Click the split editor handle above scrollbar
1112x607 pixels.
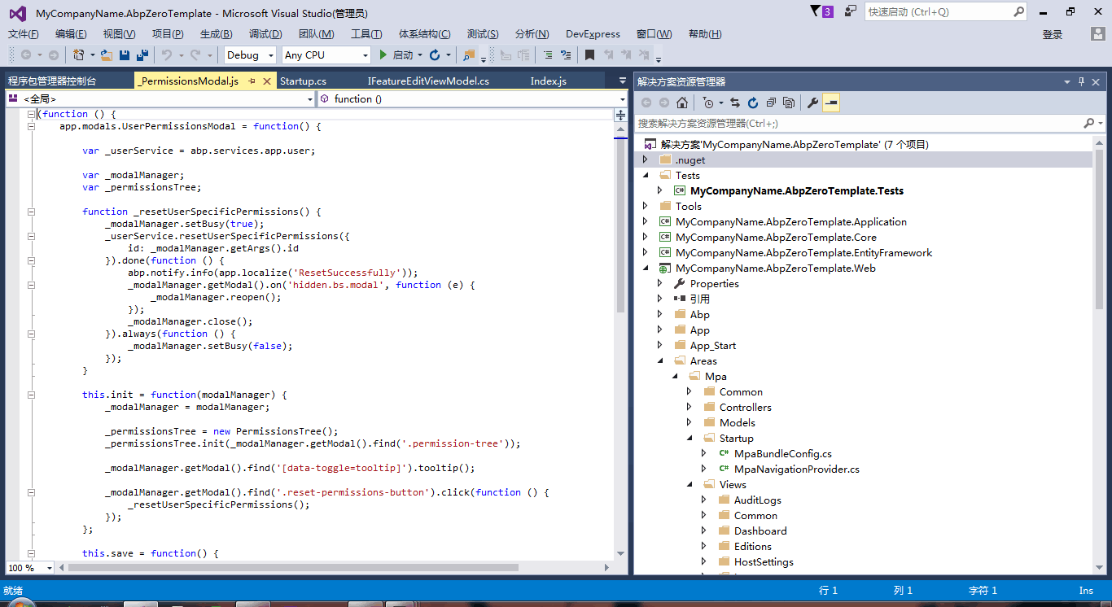pos(620,115)
